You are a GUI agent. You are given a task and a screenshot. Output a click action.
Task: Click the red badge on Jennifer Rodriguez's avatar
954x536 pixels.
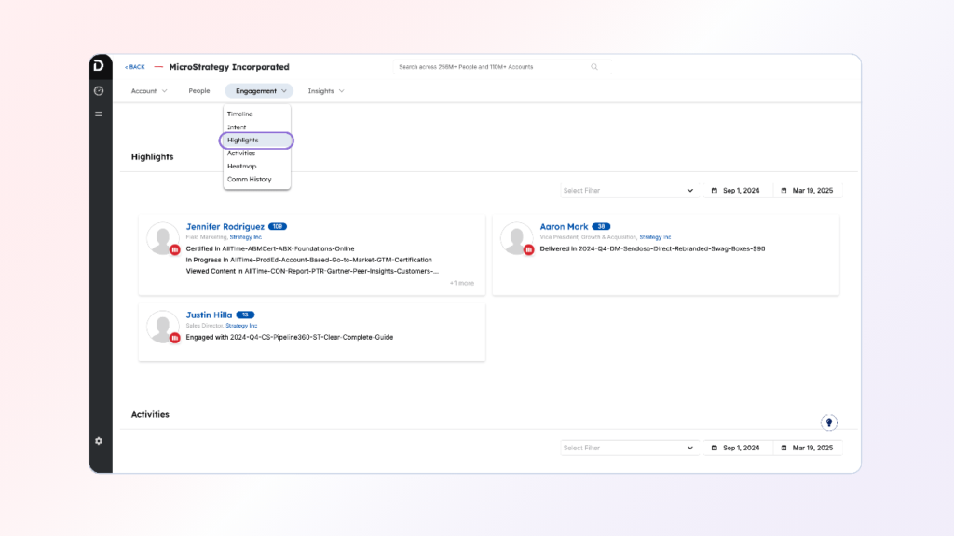(174, 249)
